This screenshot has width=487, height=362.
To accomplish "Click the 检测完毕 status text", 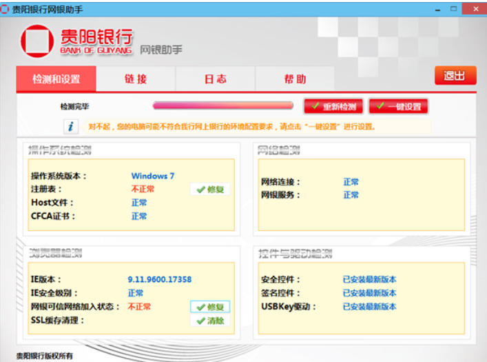I will point(74,107).
